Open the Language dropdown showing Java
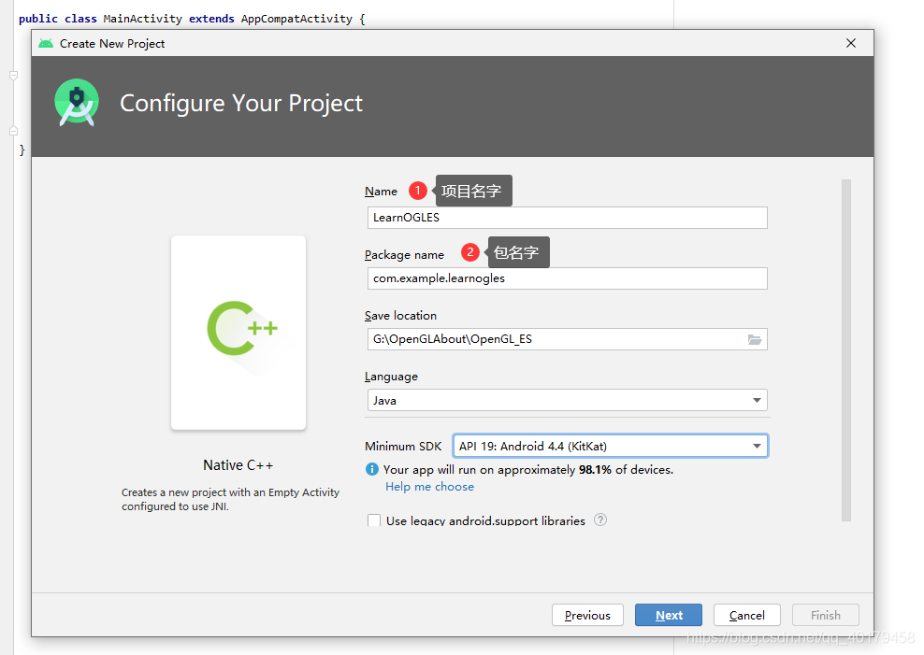 (x=567, y=400)
